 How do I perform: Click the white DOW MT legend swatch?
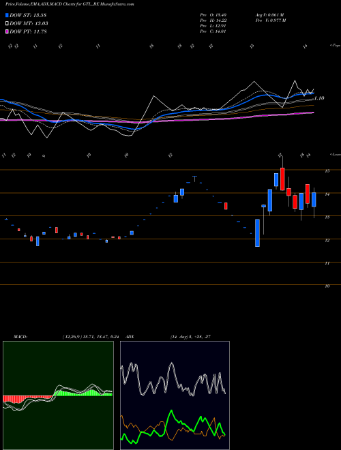click(7, 24)
